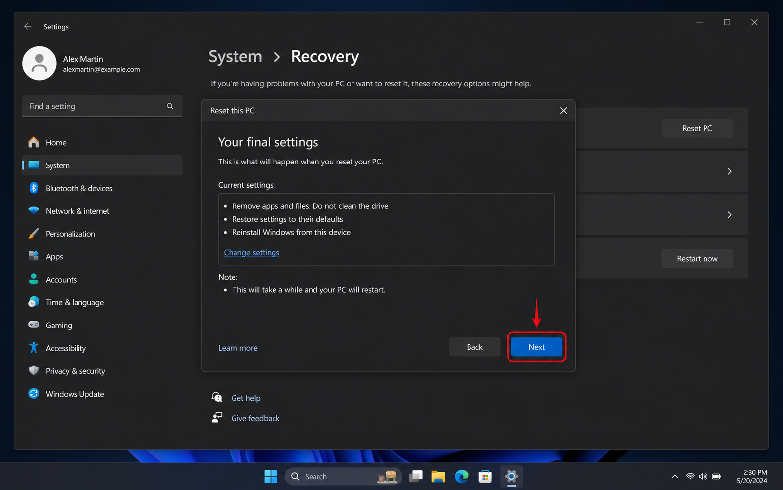
Task: Click inside the Find a setting field
Action: (x=102, y=106)
